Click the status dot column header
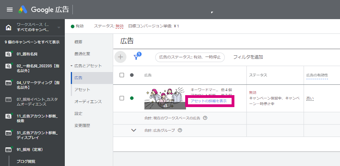 [132, 75]
